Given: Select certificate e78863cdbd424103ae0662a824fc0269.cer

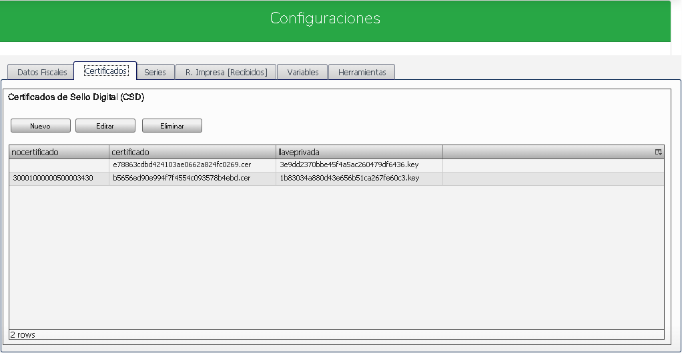Looking at the screenshot, I should tap(182, 165).
